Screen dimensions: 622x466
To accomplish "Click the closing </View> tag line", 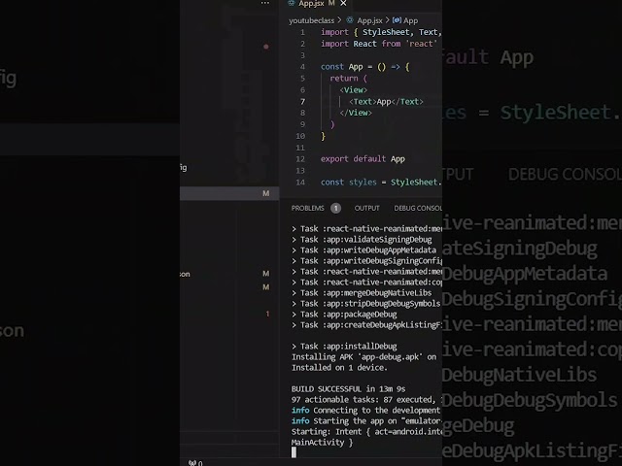I will [x=356, y=113].
